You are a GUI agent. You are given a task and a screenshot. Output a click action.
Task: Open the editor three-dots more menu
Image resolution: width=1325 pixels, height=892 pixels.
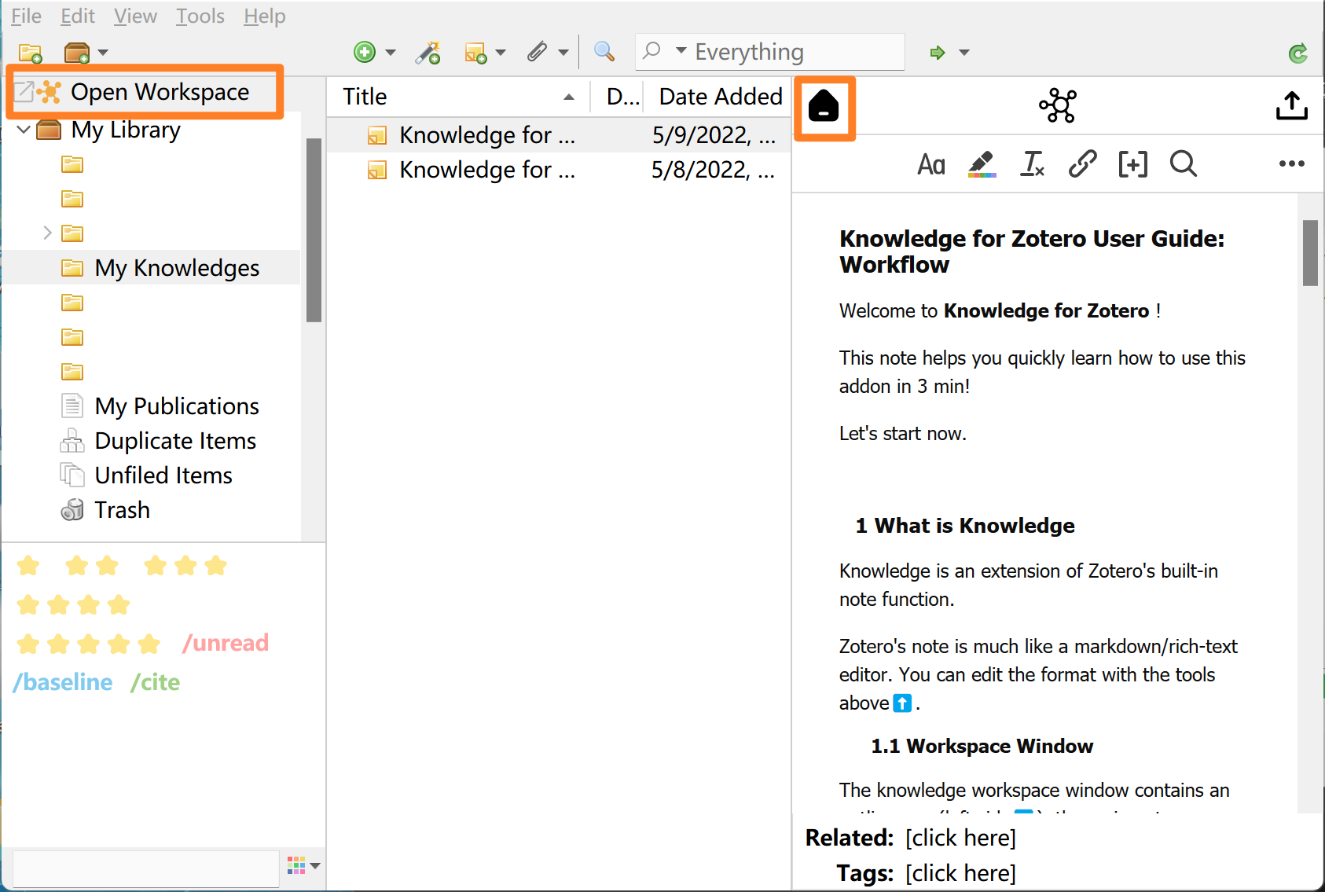click(x=1291, y=164)
